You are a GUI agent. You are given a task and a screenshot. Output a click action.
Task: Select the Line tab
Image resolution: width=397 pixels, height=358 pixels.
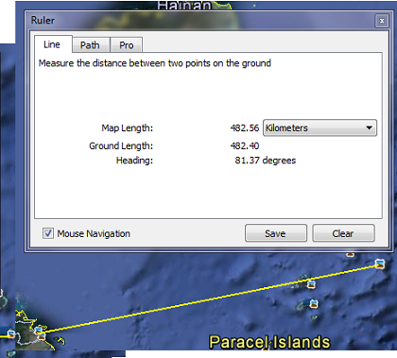53,44
